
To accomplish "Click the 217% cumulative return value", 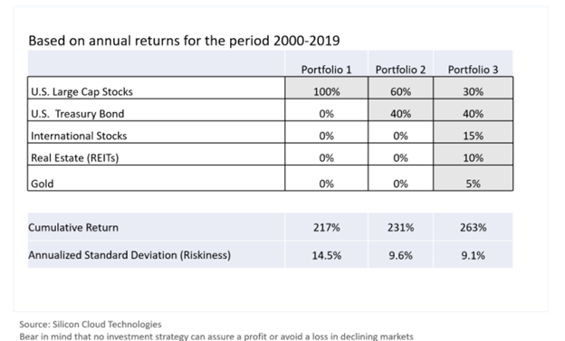I will (327, 228).
